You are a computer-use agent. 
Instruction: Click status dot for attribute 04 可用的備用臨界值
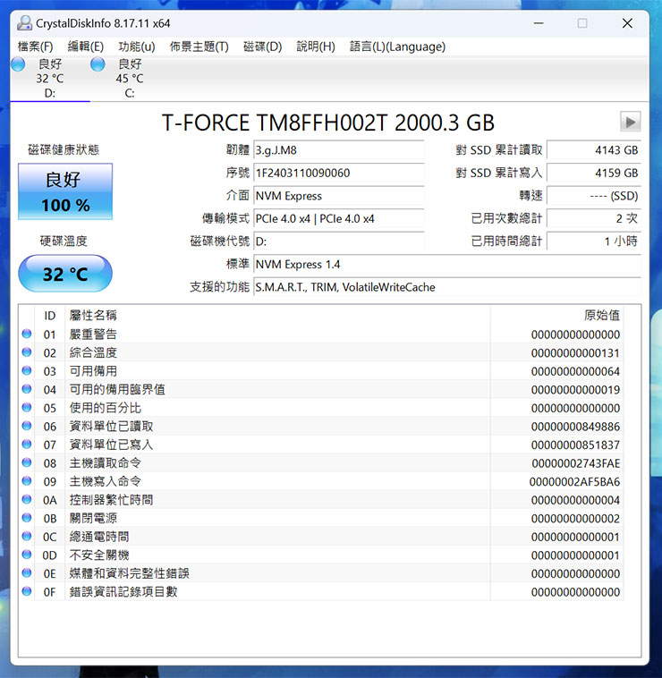(x=27, y=389)
